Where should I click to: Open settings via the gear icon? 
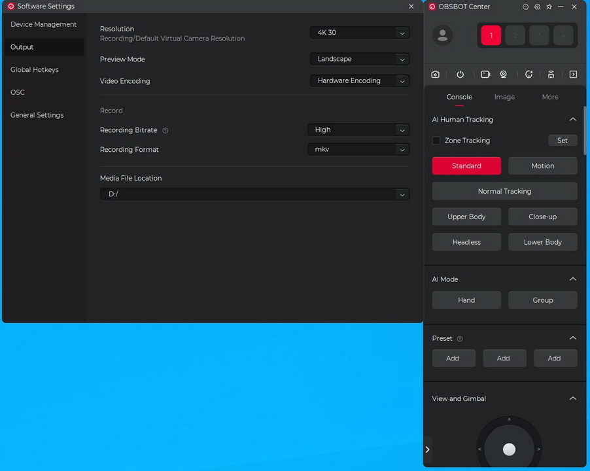537,7
